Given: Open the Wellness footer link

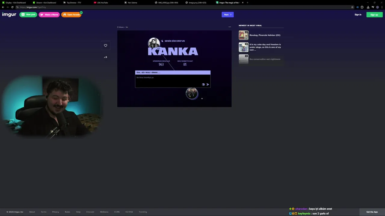Looking at the screenshot, I should click(x=104, y=212).
